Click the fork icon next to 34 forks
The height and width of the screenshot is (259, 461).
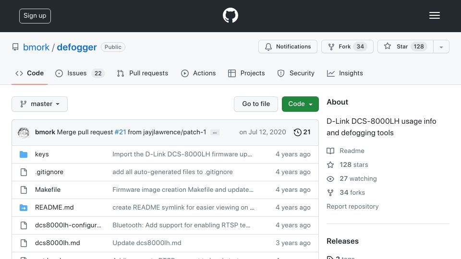pos(330,193)
